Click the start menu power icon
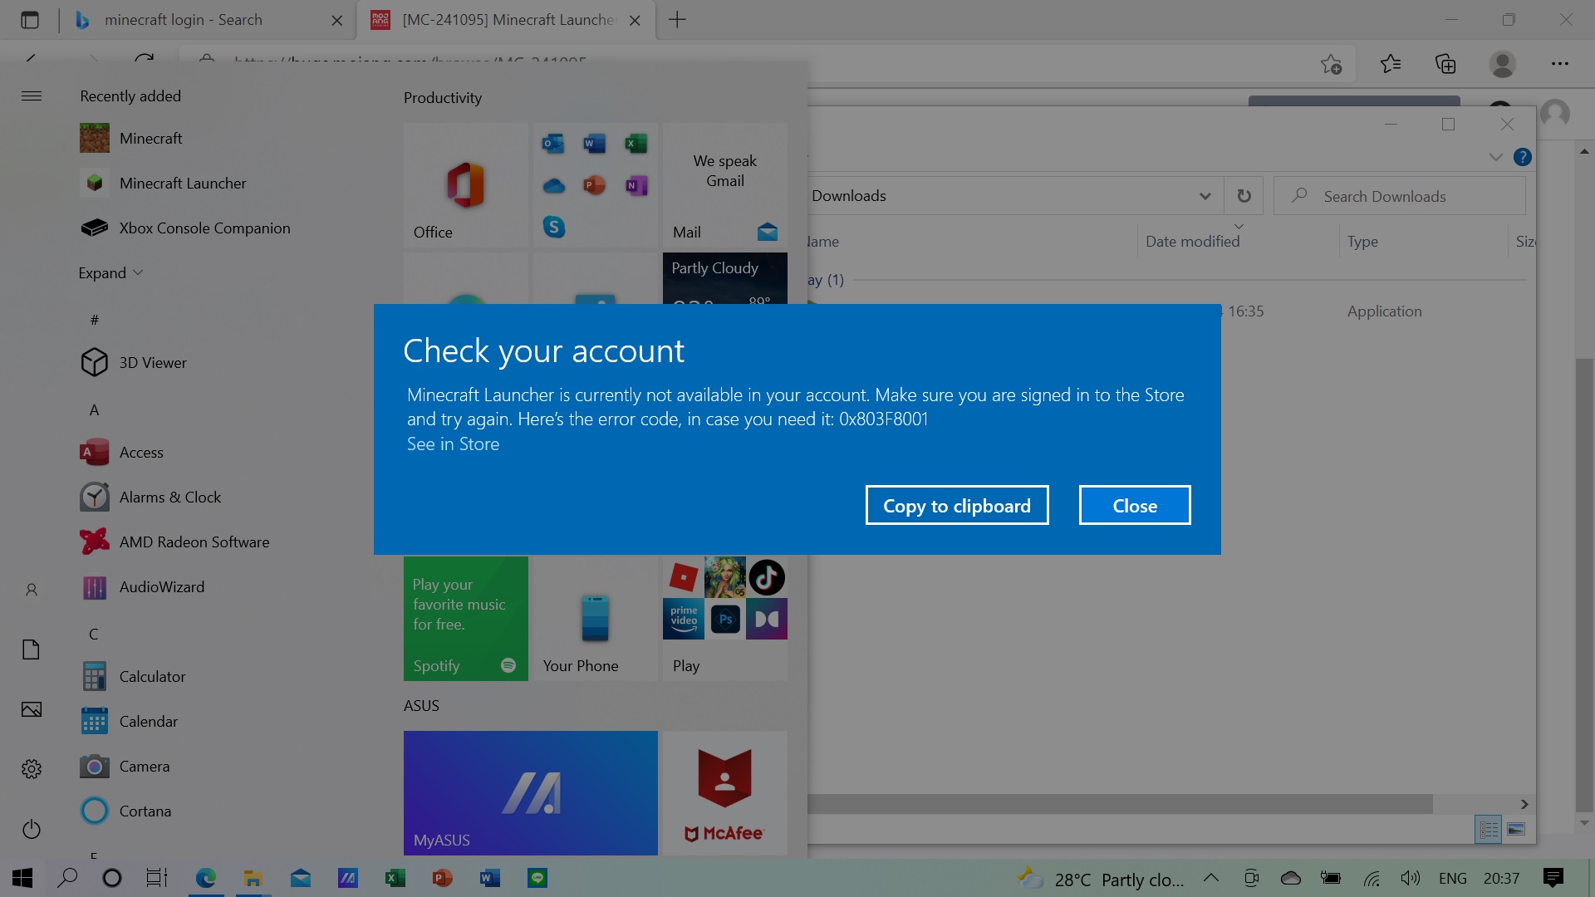 tap(32, 829)
